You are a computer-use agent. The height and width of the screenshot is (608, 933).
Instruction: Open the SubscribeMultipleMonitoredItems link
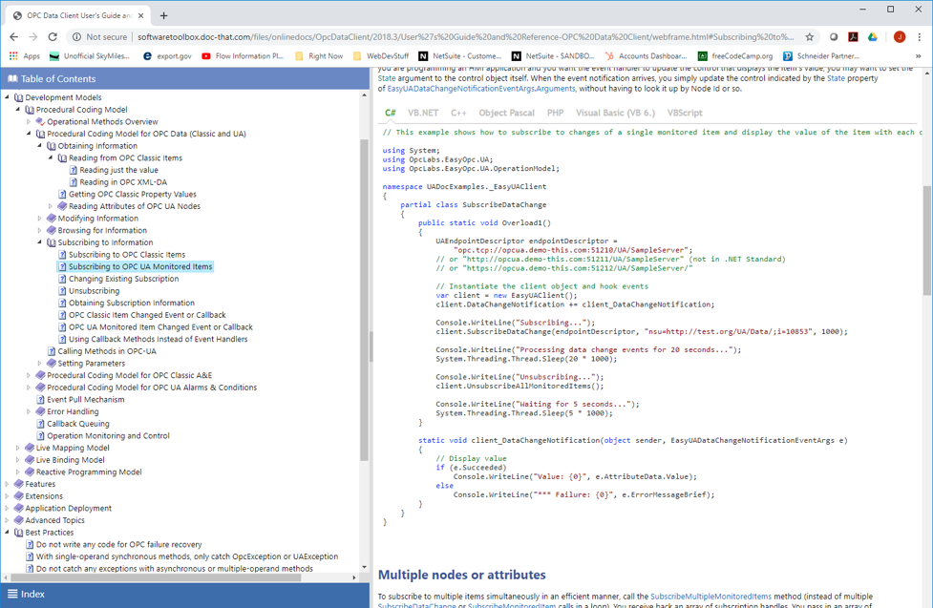(710, 597)
